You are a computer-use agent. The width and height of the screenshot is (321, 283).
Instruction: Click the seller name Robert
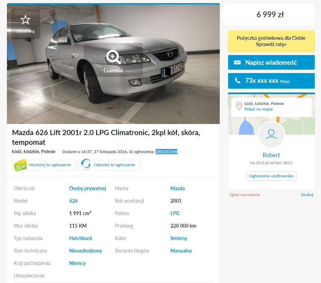click(x=271, y=155)
